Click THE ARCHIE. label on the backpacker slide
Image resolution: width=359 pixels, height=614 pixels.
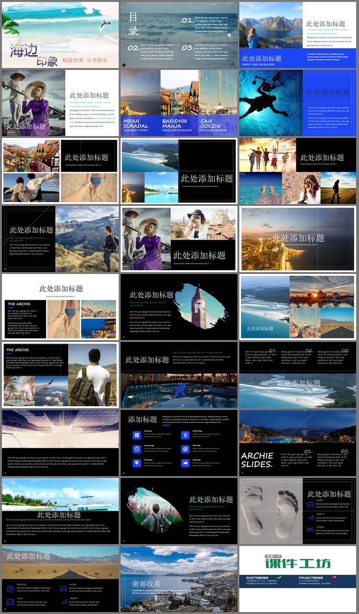click(18, 350)
